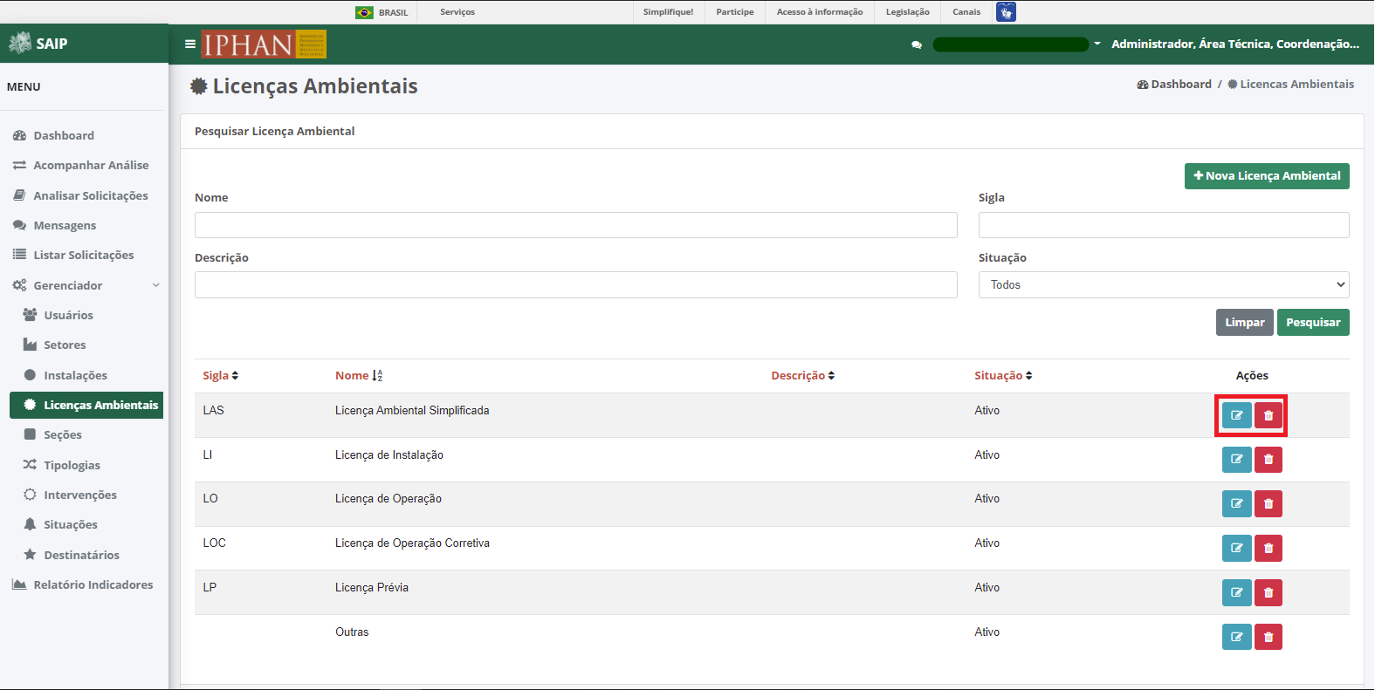The image size is (1375, 690).
Task: Open Intervenções under Gerenciador
Action: tap(80, 495)
